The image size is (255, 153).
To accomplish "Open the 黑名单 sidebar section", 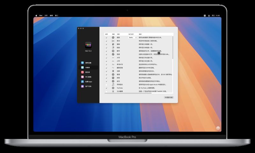I will (87, 72).
